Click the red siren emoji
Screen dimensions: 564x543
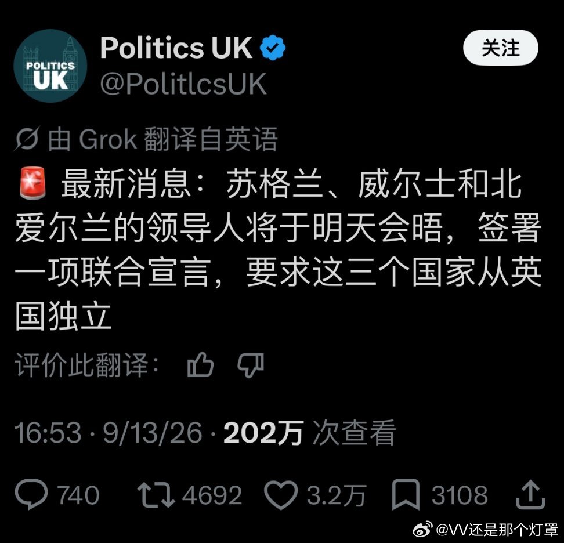tap(32, 183)
